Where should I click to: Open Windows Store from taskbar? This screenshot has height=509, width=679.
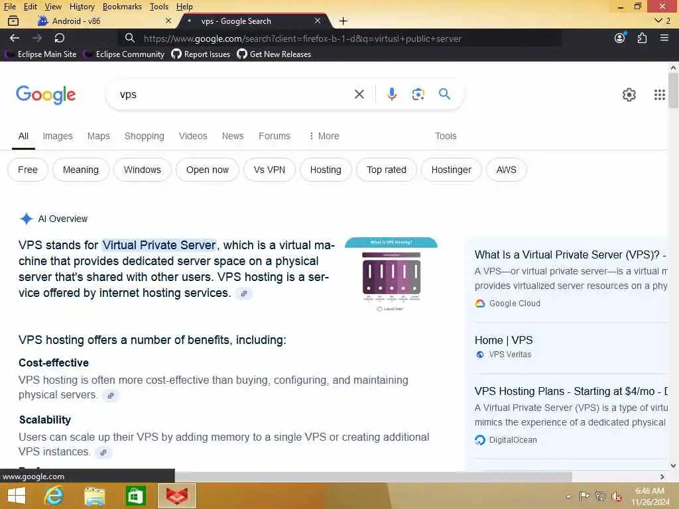pos(135,496)
